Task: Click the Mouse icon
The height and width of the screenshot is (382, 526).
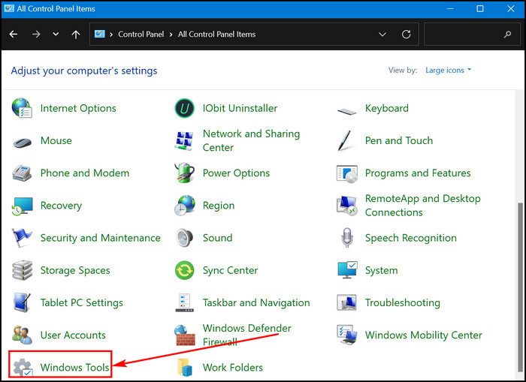Action: point(22,143)
